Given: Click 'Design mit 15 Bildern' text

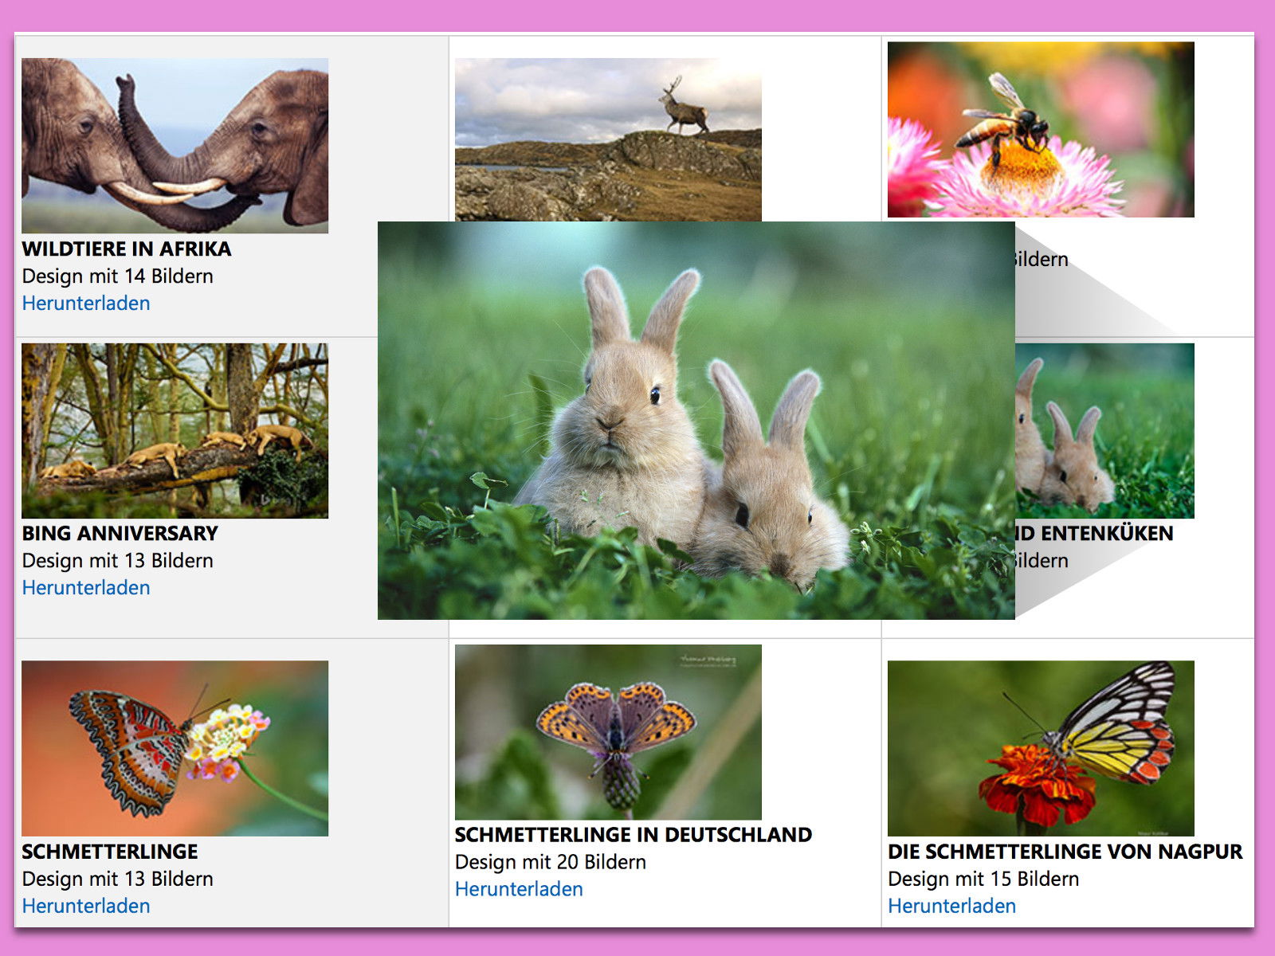Looking at the screenshot, I should click(x=983, y=880).
